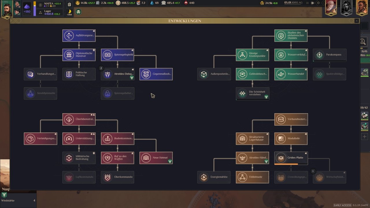The width and height of the screenshot is (370, 208).
Task: Choose the Feldeinsatz development
Action: pyautogui.click(x=252, y=177)
